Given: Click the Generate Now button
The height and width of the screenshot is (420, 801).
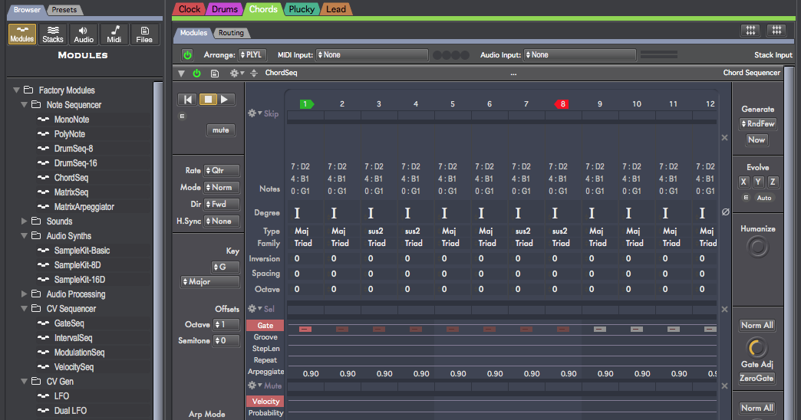Looking at the screenshot, I should pos(756,139).
